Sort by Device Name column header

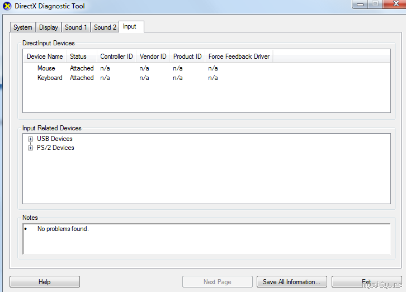[45, 56]
